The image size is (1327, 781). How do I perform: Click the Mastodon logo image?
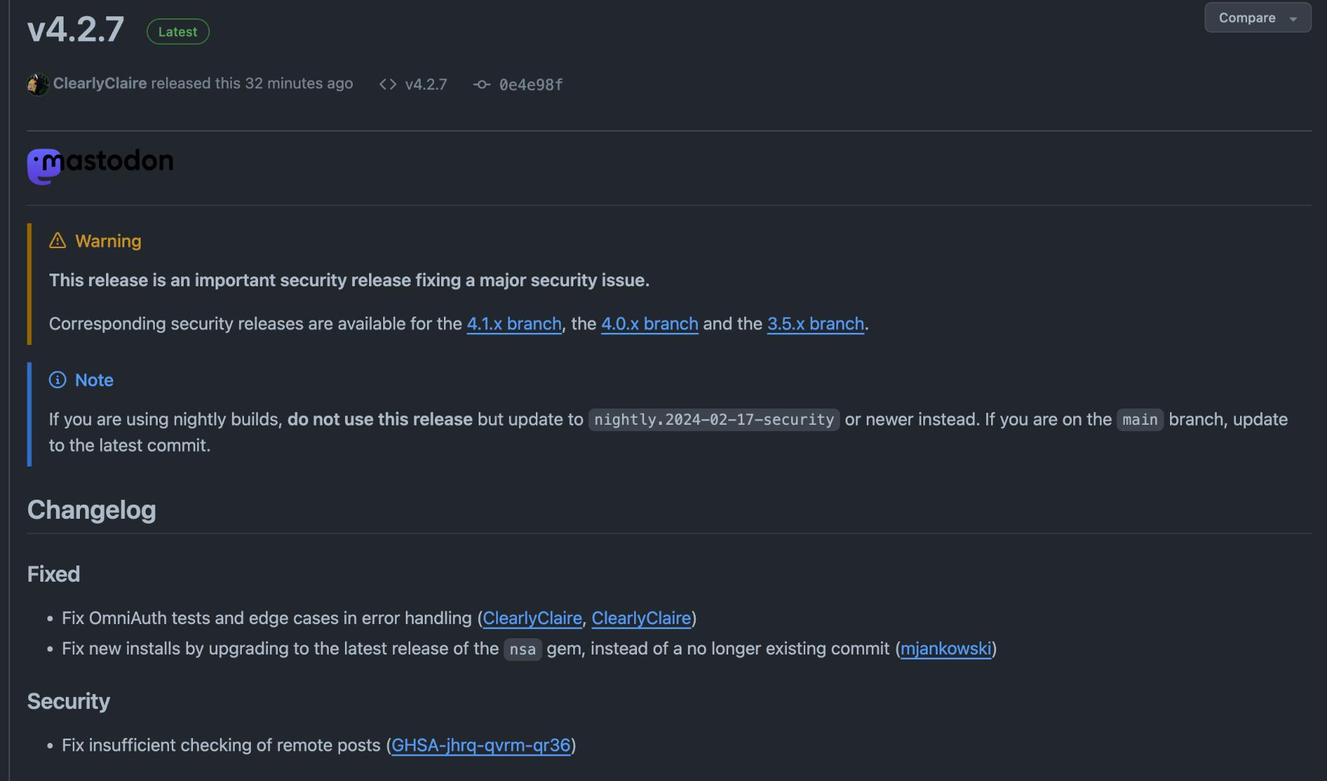(x=100, y=165)
